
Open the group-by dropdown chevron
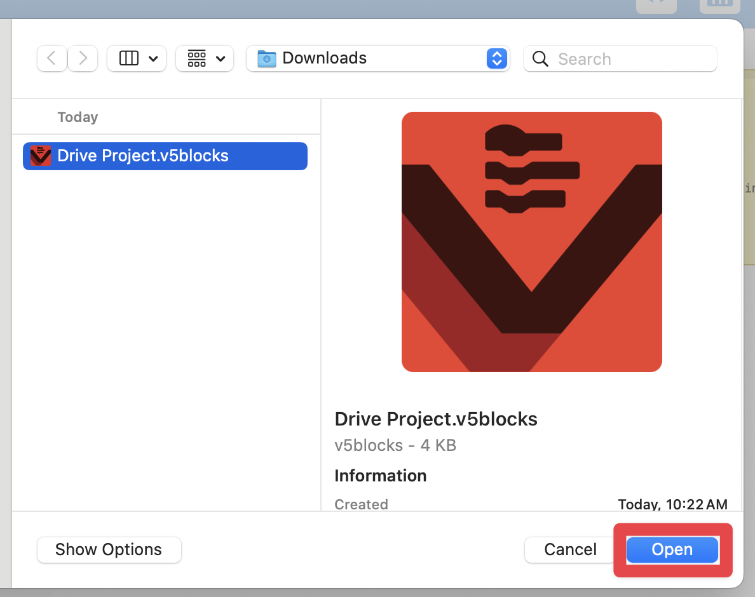coord(220,58)
